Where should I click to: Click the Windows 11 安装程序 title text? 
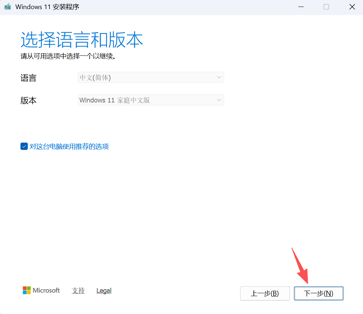coord(47,7)
